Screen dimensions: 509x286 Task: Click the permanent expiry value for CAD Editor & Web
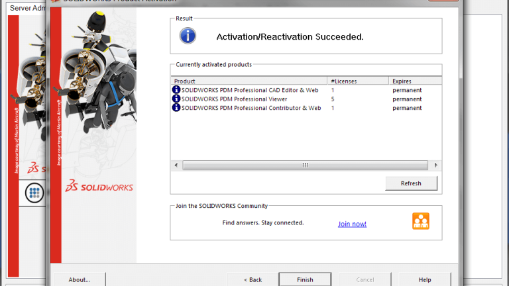(x=407, y=90)
